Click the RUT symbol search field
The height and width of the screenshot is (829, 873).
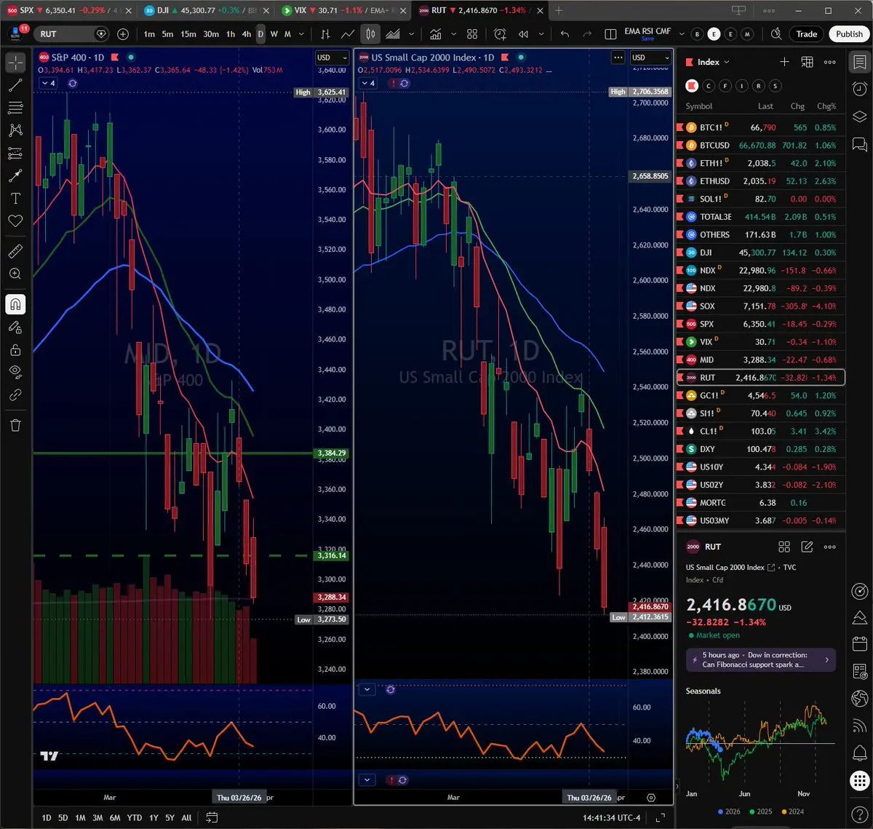pyautogui.click(x=71, y=34)
